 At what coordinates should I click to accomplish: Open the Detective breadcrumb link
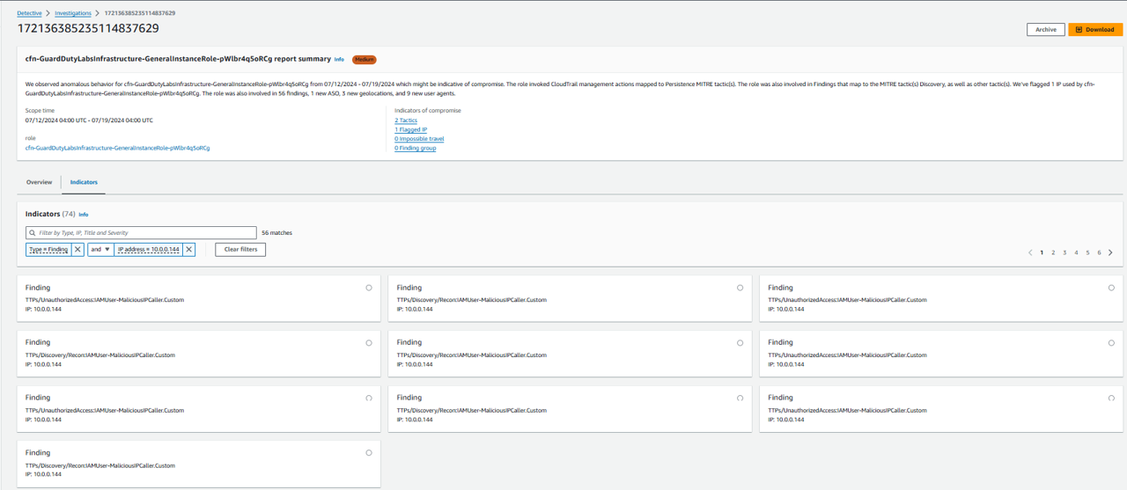point(29,13)
